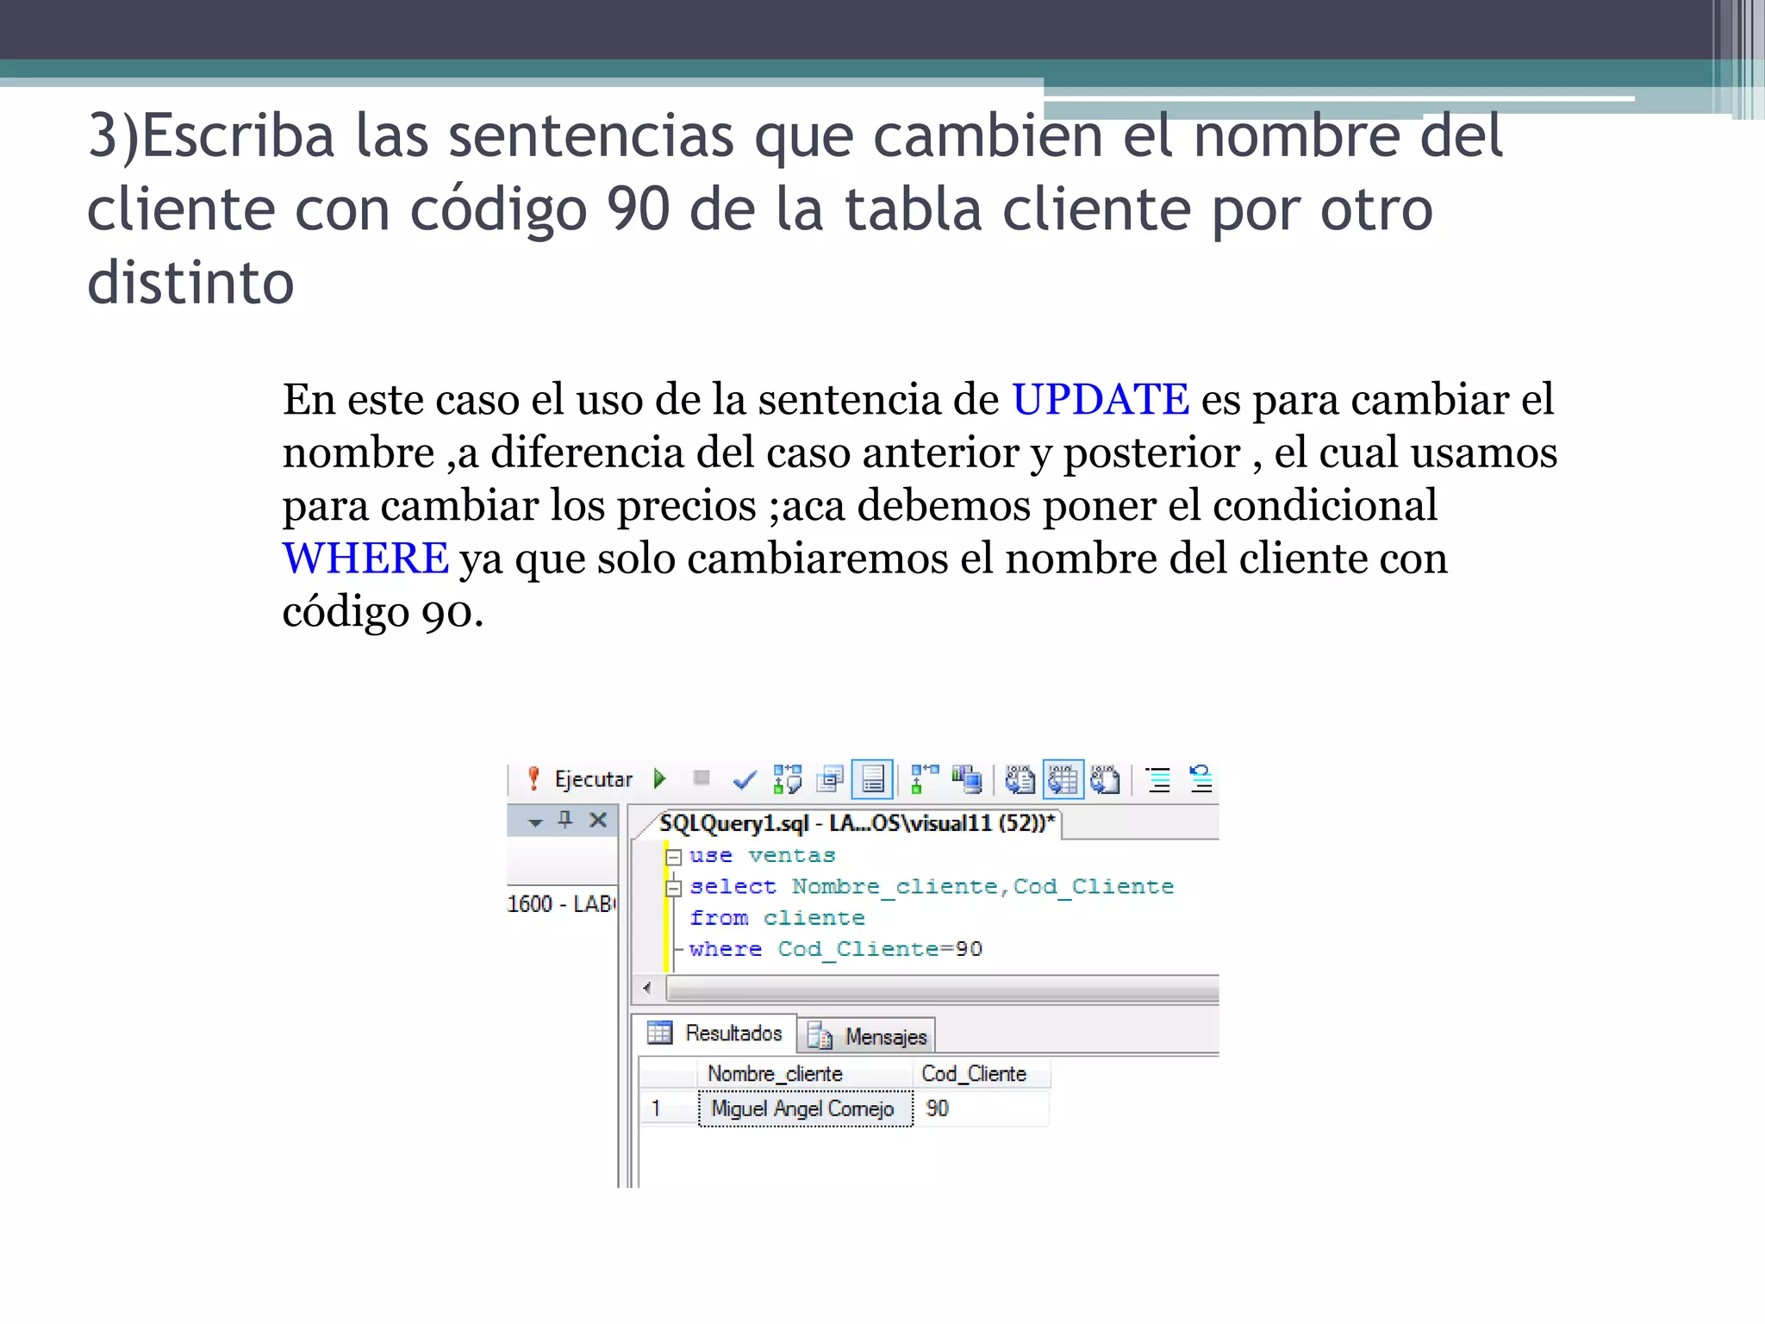Viewport: 1765px width, 1324px height.
Task: Toggle the IntelliSense enabled icon
Action: [872, 779]
